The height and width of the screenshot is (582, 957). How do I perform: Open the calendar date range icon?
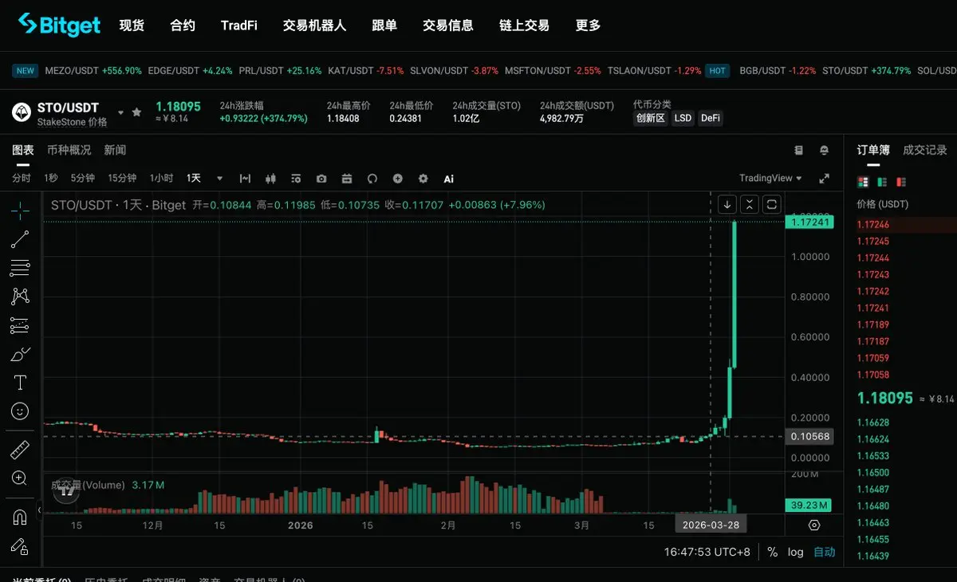(x=347, y=179)
